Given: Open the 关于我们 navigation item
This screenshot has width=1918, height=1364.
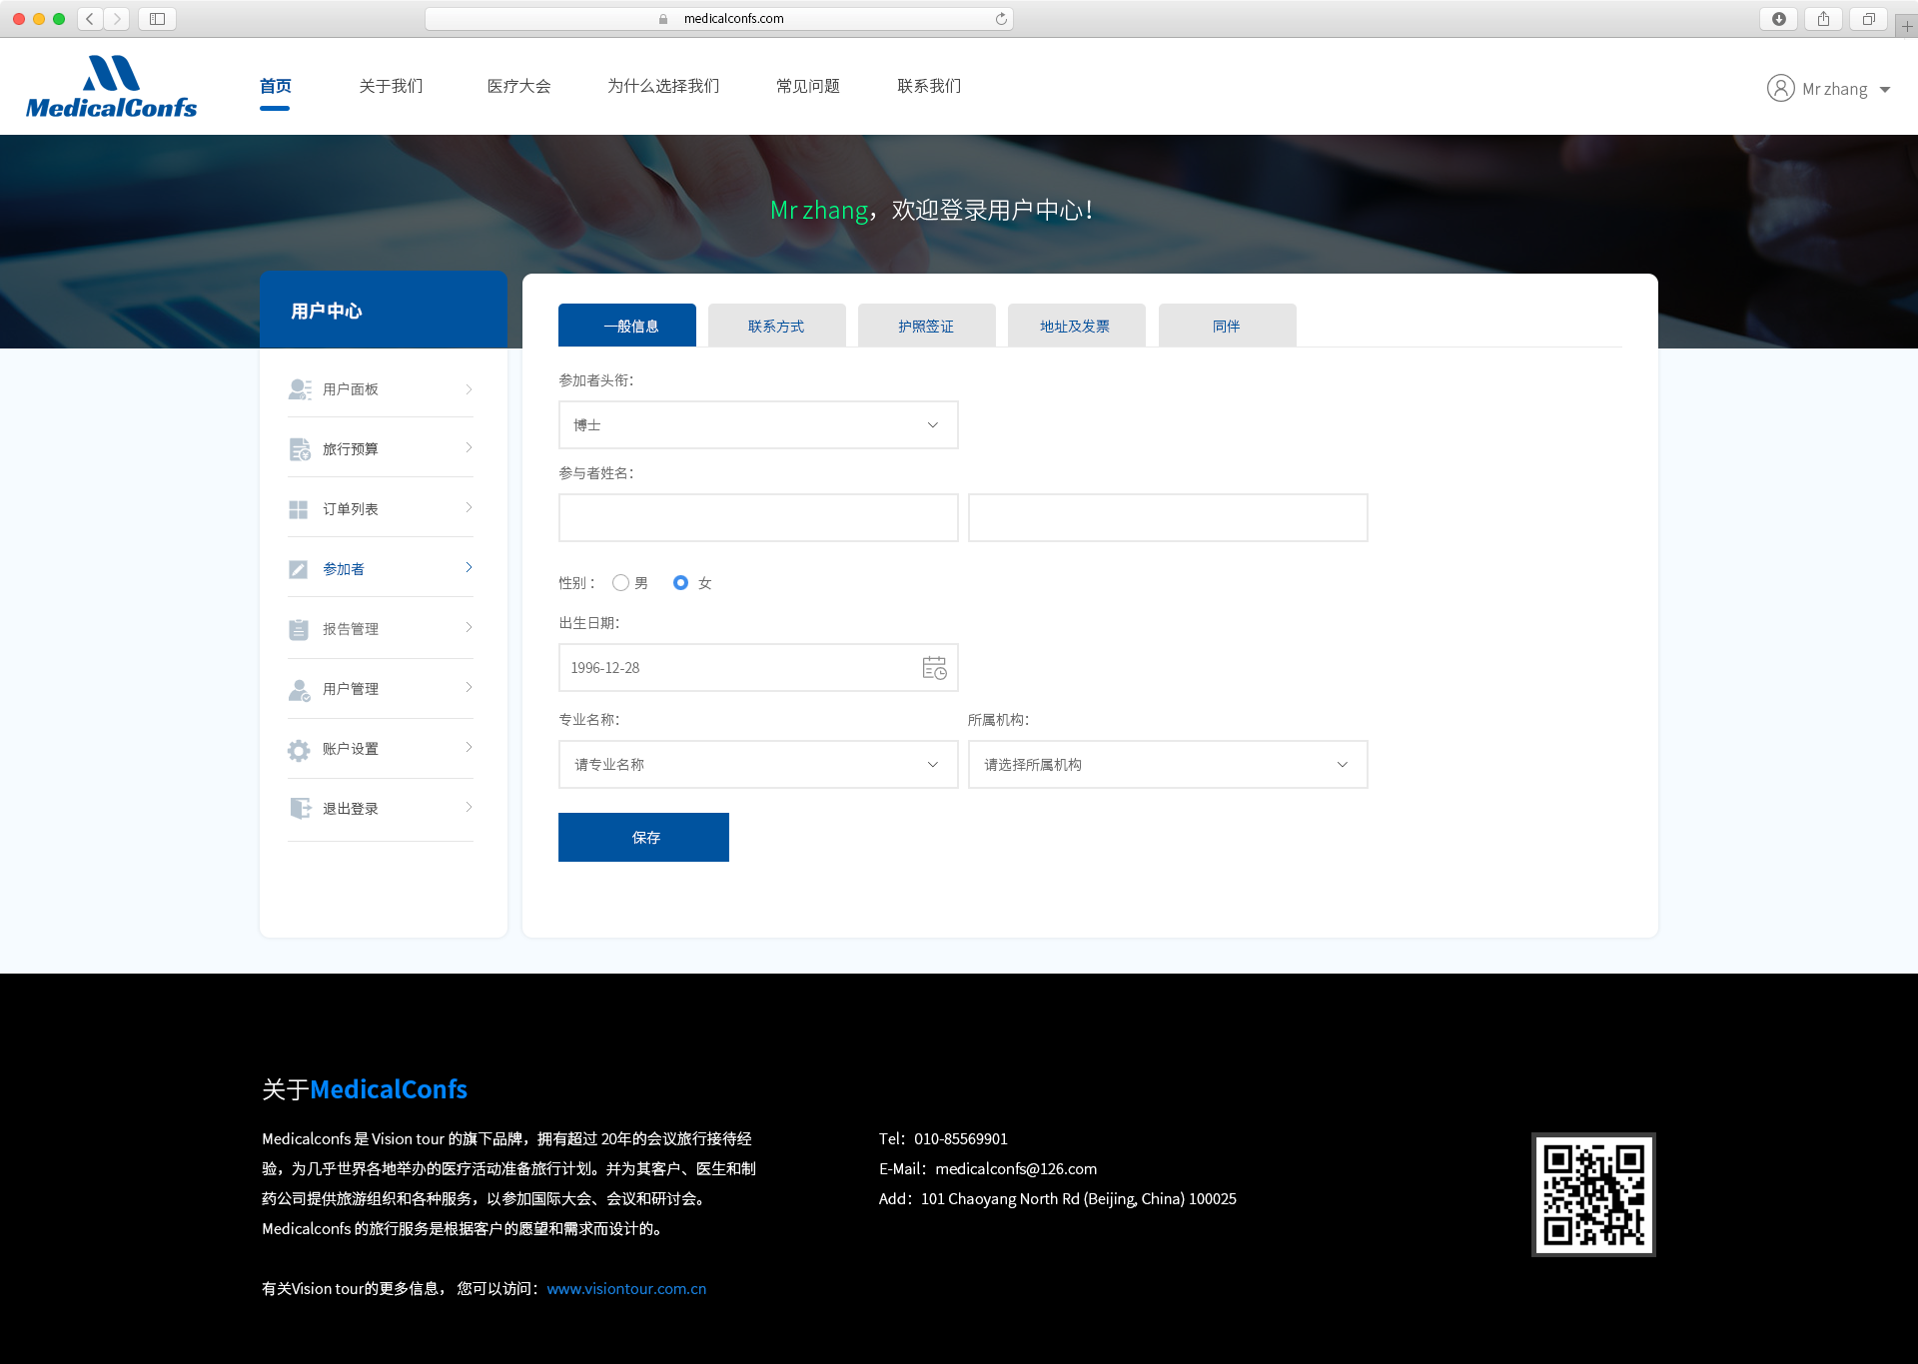Looking at the screenshot, I should [391, 86].
